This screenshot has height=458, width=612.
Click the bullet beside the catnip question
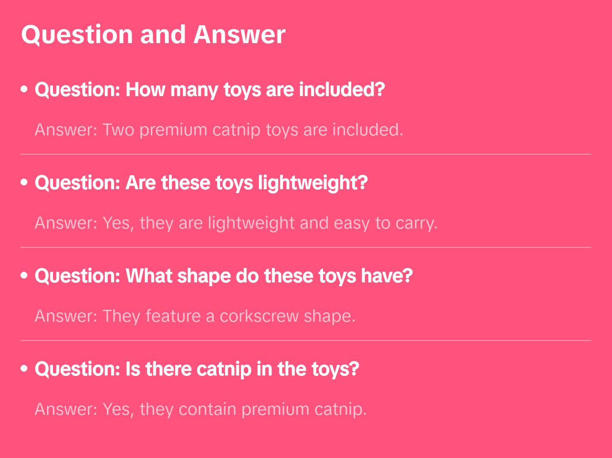coord(24,369)
